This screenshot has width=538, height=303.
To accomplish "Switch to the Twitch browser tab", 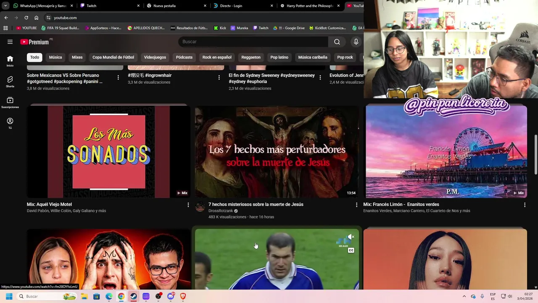I will [x=109, y=6].
